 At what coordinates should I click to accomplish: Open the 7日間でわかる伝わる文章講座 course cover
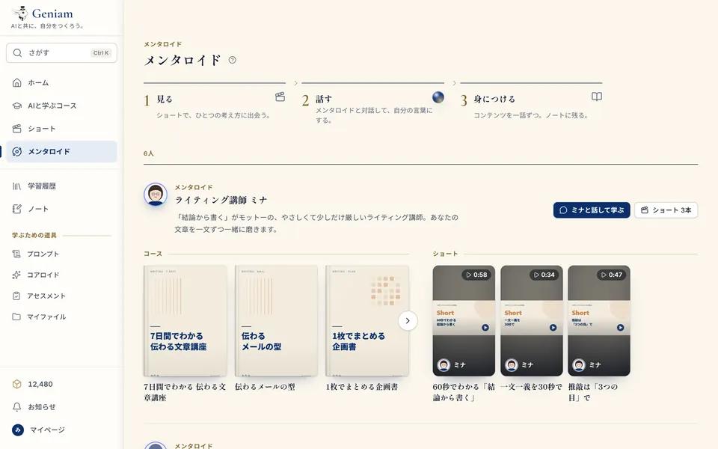[x=185, y=321]
